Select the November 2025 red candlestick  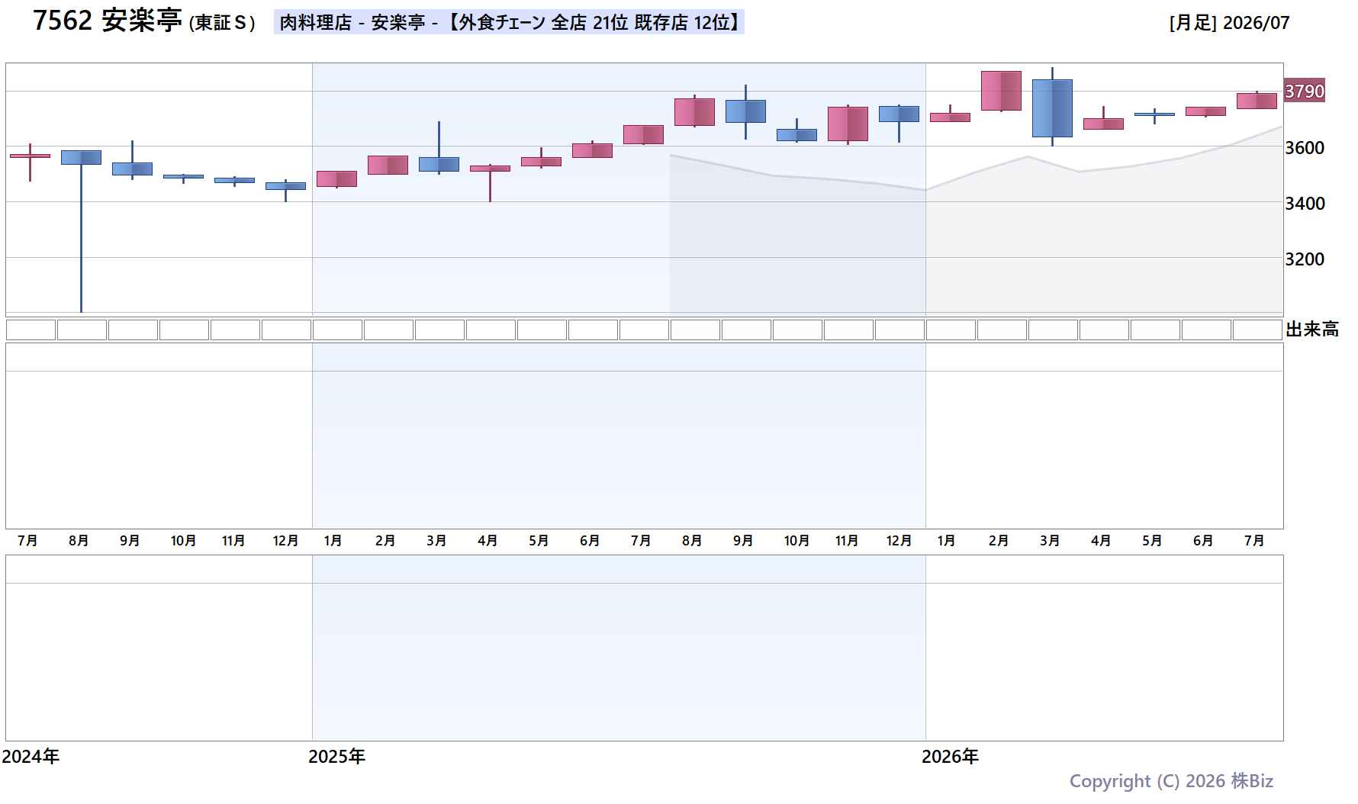click(x=848, y=124)
